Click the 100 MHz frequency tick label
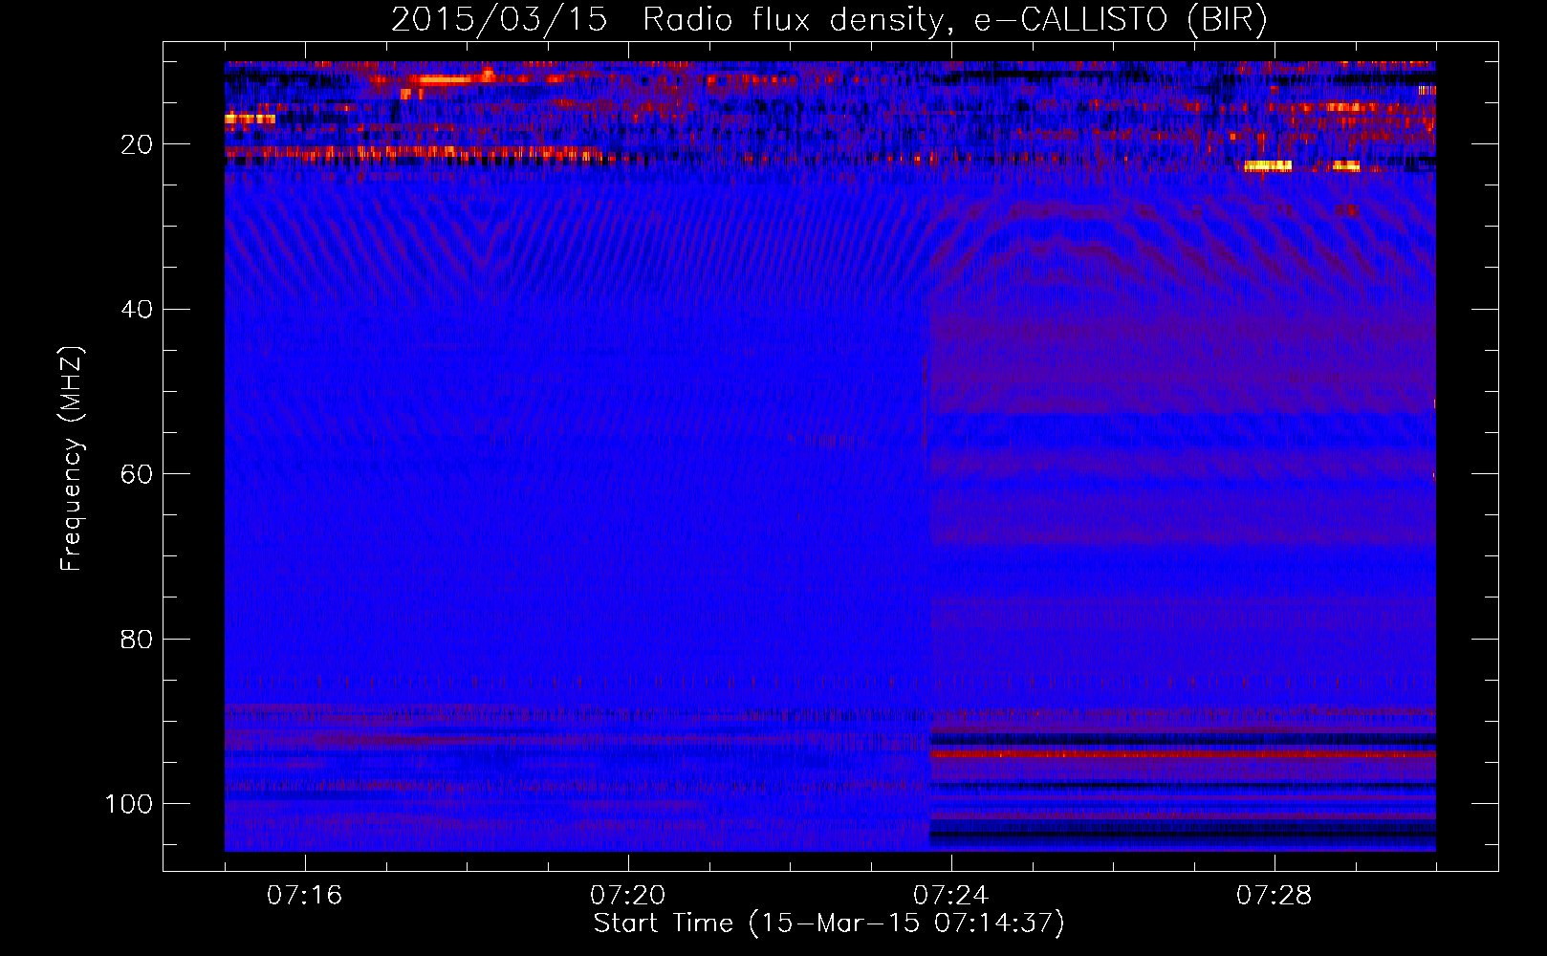The width and height of the screenshot is (1547, 956). click(x=129, y=804)
